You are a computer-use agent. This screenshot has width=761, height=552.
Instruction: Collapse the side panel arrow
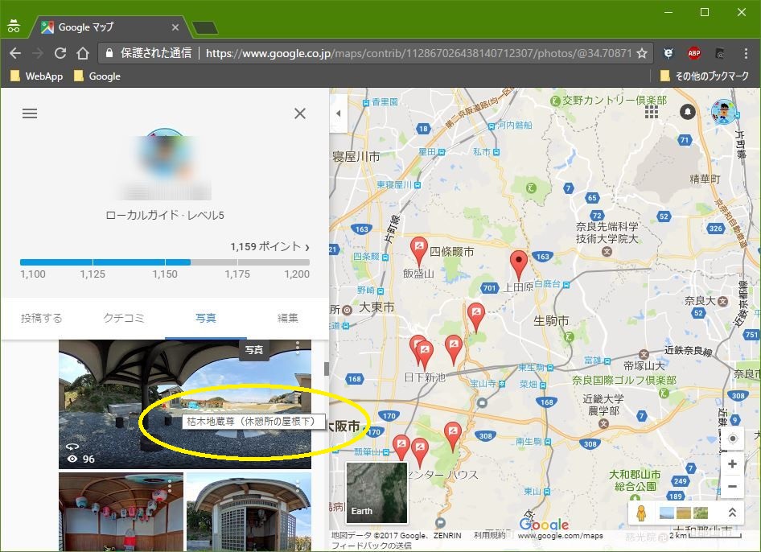339,113
